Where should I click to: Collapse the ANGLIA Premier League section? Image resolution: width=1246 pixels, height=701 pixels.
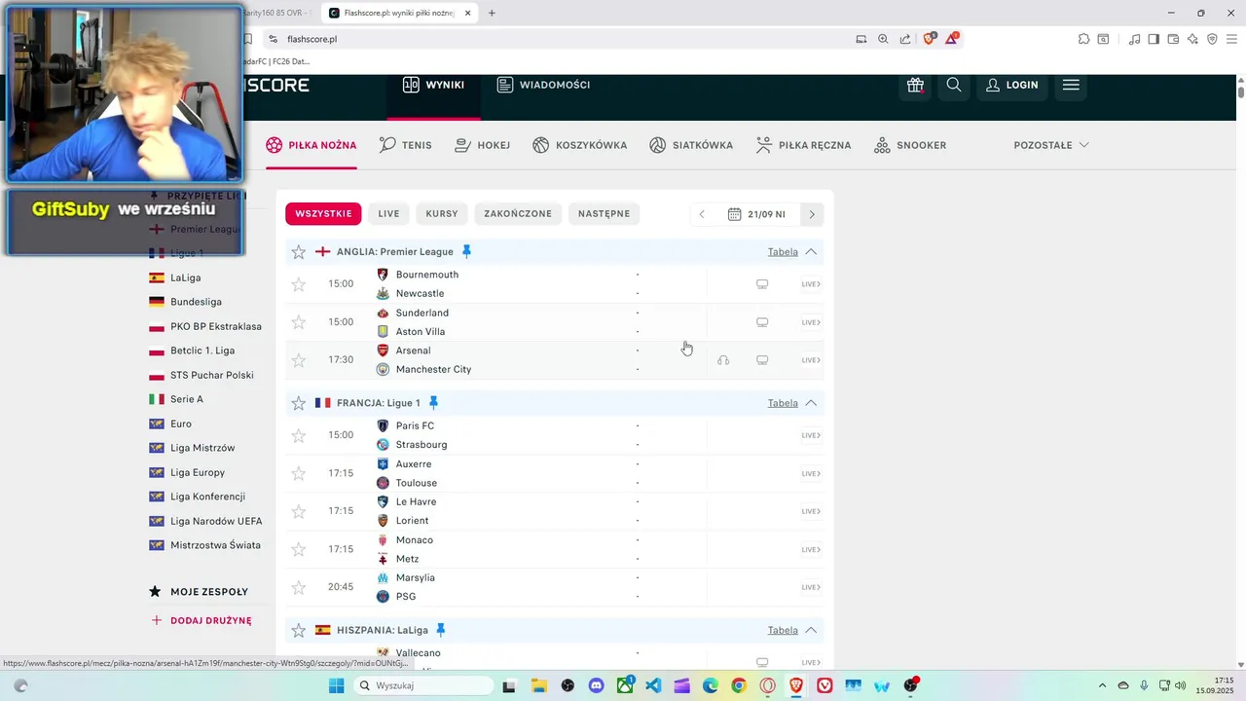[x=811, y=252]
